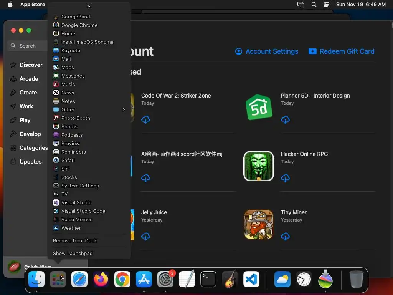The height and width of the screenshot is (295, 393).
Task: Open Clock app in the Dock
Action: (304, 279)
